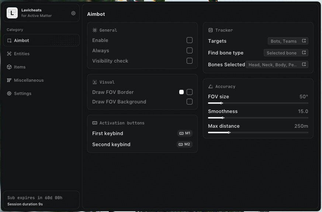This screenshot has height=212, width=322.
Task: Open the Targets selector showing Bots, Teams
Action: click(x=288, y=41)
